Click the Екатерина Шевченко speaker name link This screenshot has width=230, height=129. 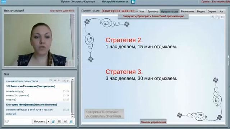[62, 11]
